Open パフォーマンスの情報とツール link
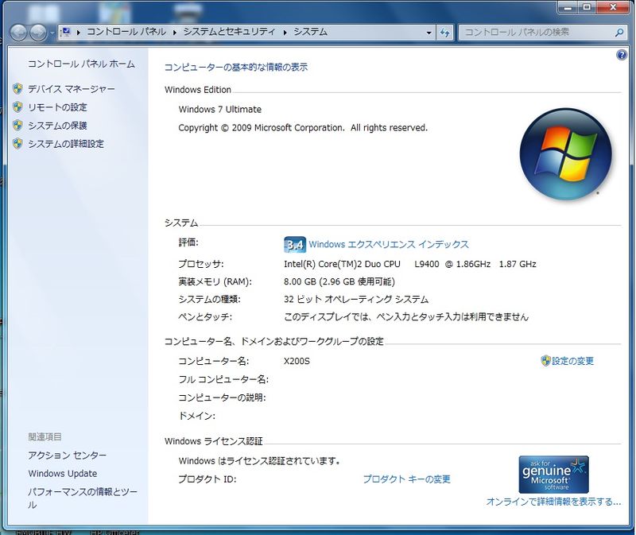 [83, 498]
